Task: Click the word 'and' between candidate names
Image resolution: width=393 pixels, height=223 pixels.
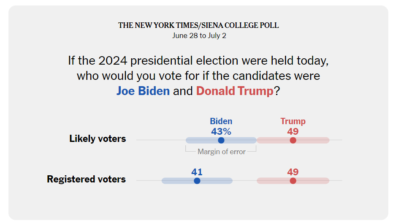Action: (183, 91)
